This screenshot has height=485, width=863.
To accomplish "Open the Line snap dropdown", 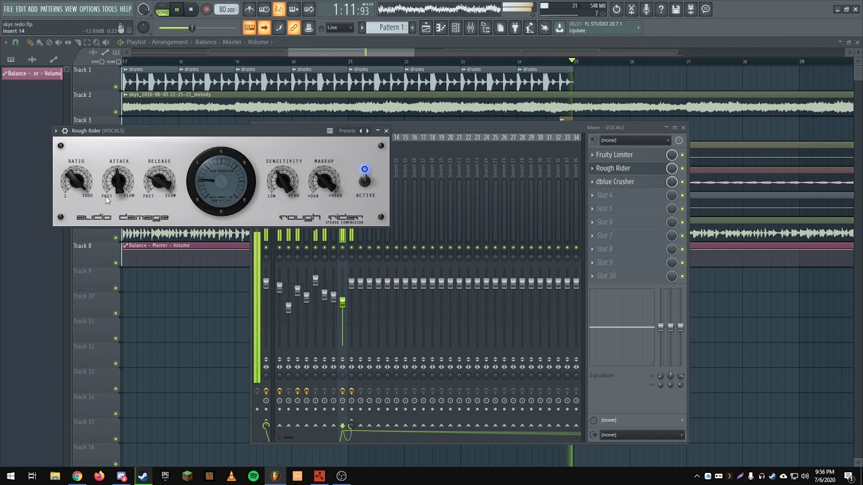I will [x=340, y=28].
